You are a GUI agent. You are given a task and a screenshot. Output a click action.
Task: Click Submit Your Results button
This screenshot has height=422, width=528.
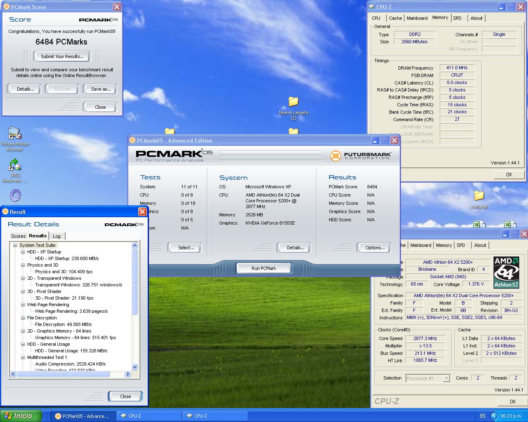[62, 56]
